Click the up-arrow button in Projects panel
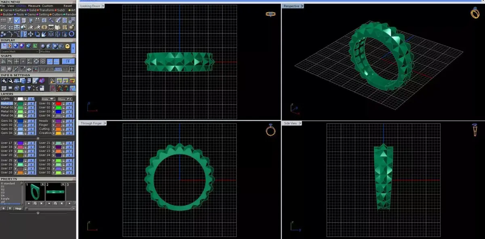The image size is (485, 239). (10, 208)
